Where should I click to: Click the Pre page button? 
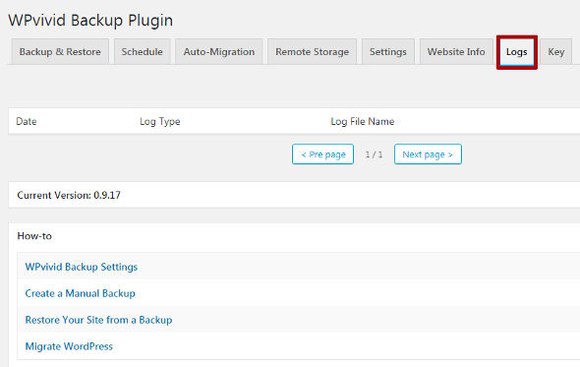(x=322, y=154)
